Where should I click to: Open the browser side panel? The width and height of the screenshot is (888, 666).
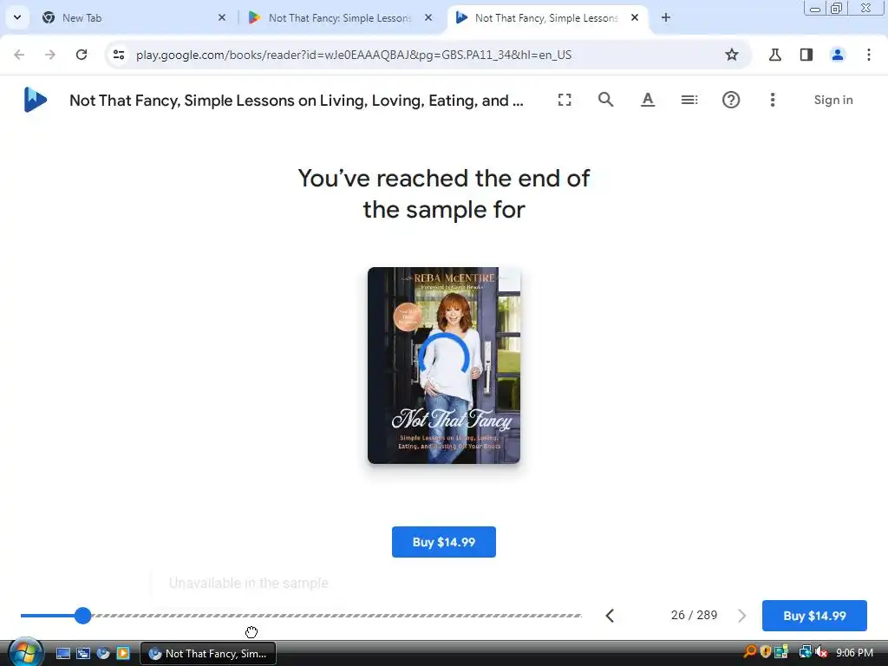click(806, 55)
